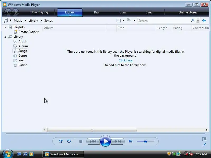Open the Online Stores tab

click(188, 12)
